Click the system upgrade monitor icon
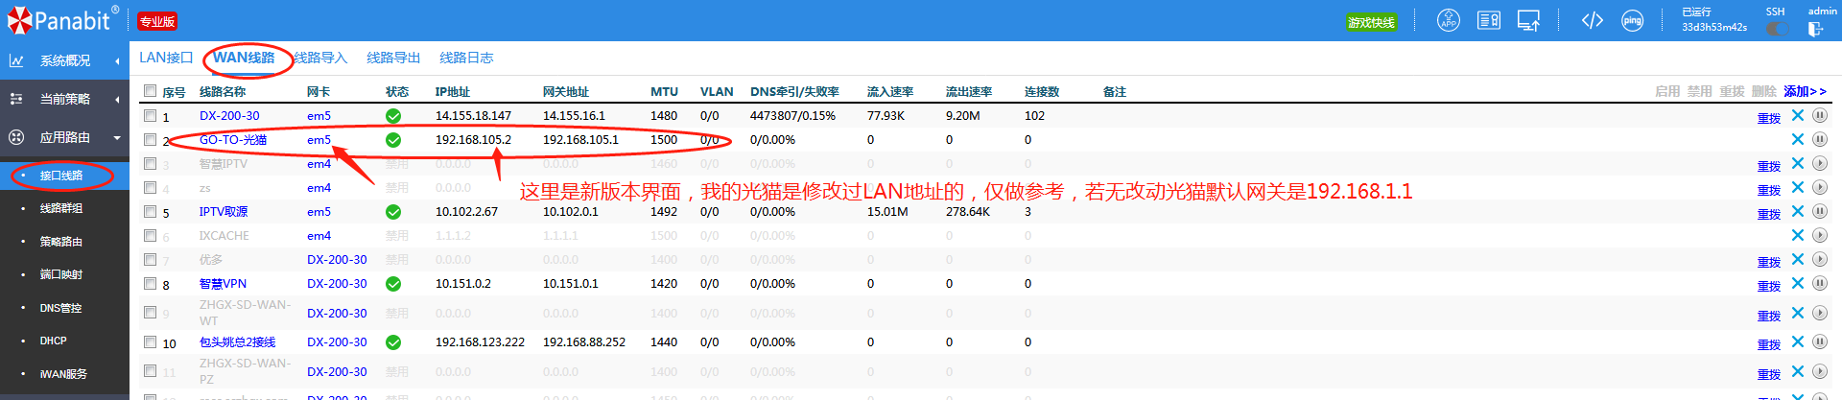Viewport: 1842px width, 400px height. [x=1528, y=20]
